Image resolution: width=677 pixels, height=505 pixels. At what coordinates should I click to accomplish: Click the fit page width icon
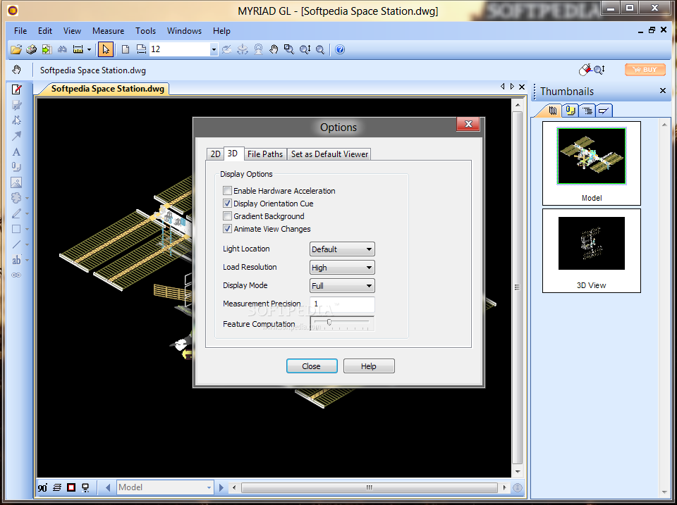pos(141,49)
